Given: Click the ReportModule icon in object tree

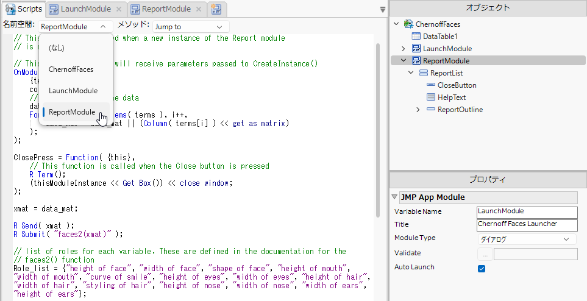Looking at the screenshot, I should coord(416,61).
